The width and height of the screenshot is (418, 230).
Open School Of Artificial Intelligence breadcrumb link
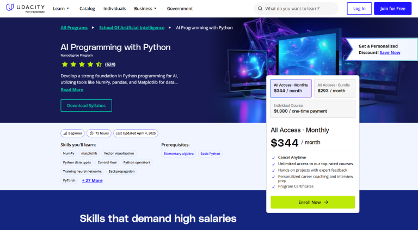tap(132, 27)
